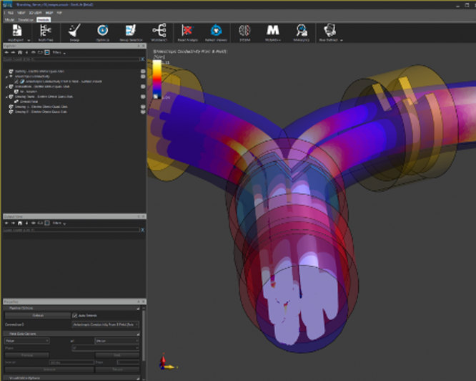Switch to the Simulation tab
This screenshot has height=381, width=476.
point(26,19)
